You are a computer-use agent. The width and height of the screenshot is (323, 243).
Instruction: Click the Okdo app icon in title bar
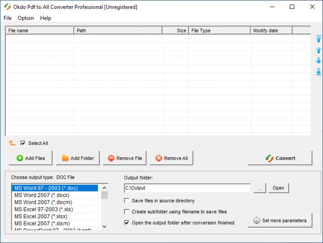pos(8,7)
